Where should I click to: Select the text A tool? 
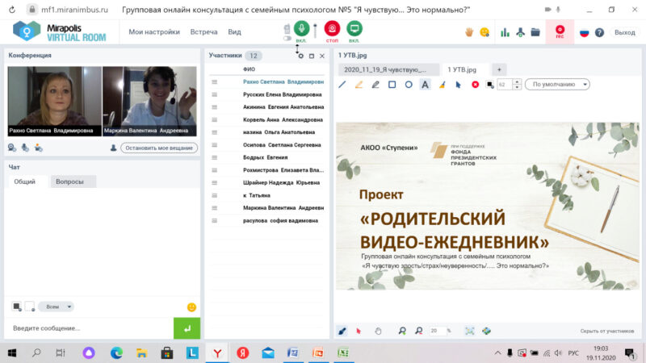pos(425,85)
